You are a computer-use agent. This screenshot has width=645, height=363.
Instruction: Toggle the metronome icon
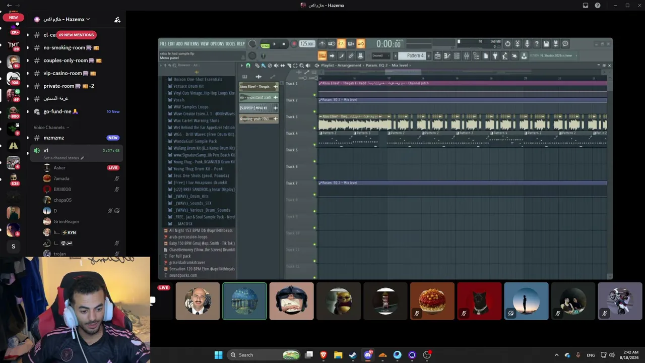[x=322, y=44]
